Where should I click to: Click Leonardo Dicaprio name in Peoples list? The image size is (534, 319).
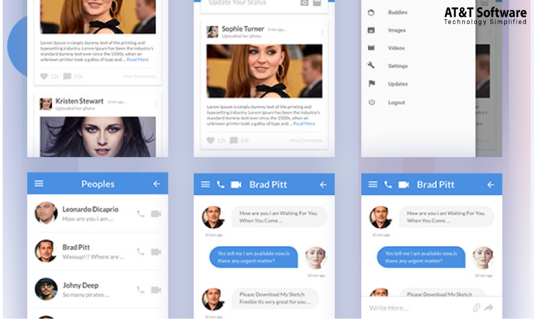click(90, 210)
